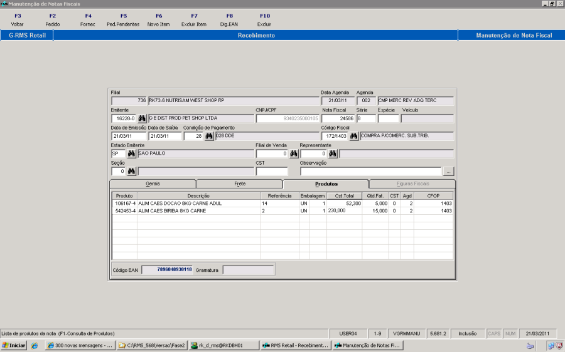Open Filial de Venda lookup binoculars
The image size is (565, 352).
(294, 153)
